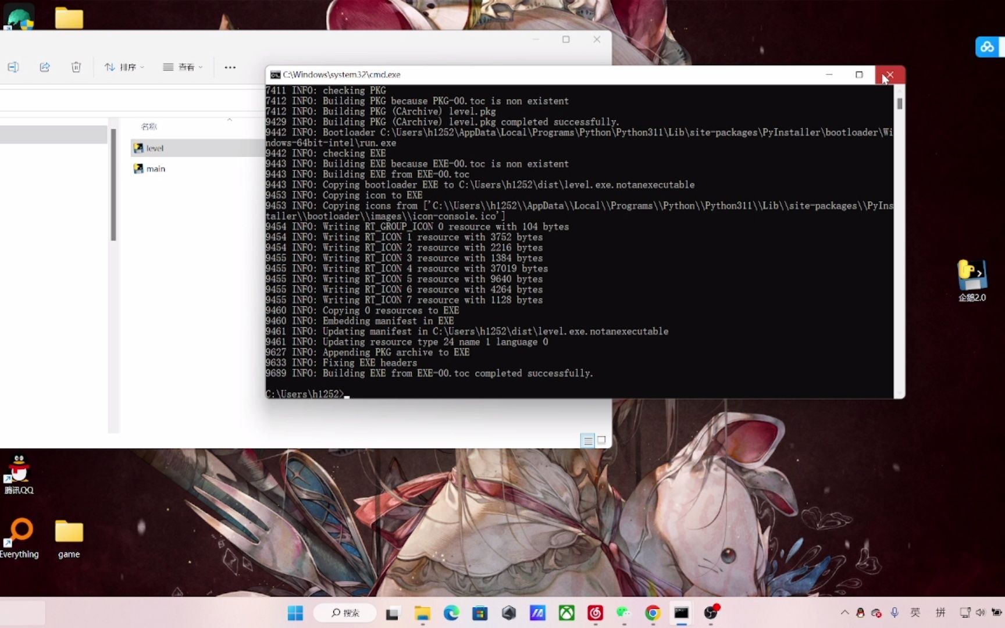Viewport: 1005px width, 628px height.
Task: Close the cmd.exe window
Action: tap(890, 74)
